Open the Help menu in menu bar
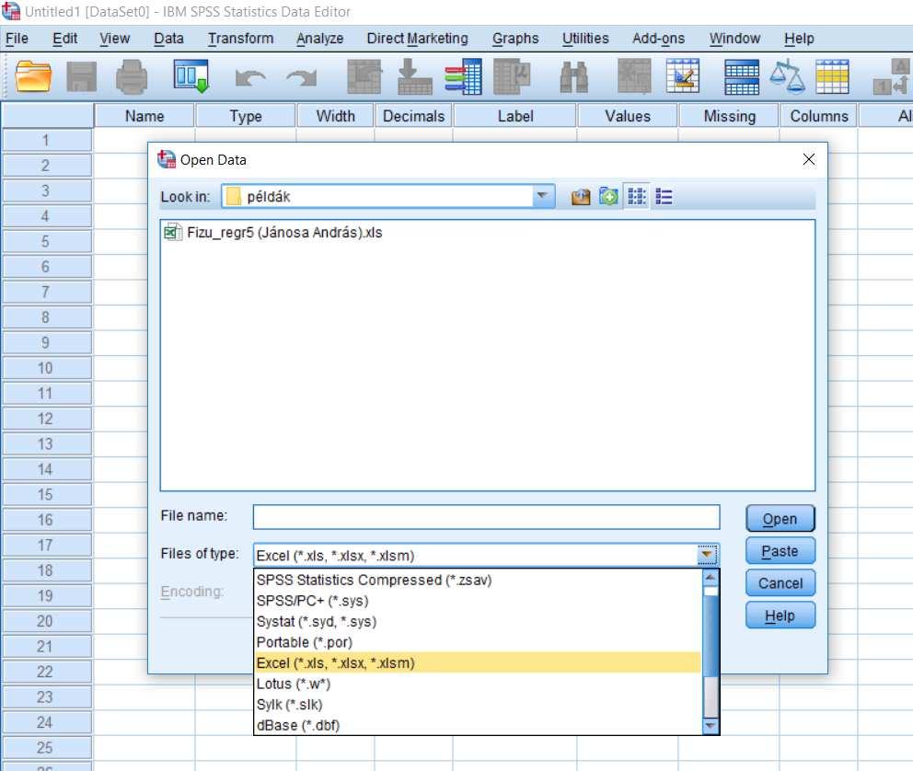913x771 pixels. [799, 39]
